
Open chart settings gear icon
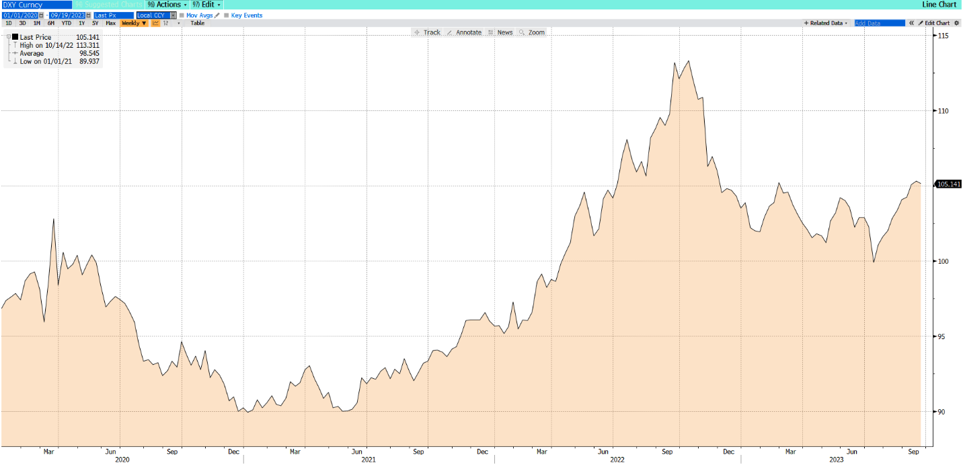956,23
